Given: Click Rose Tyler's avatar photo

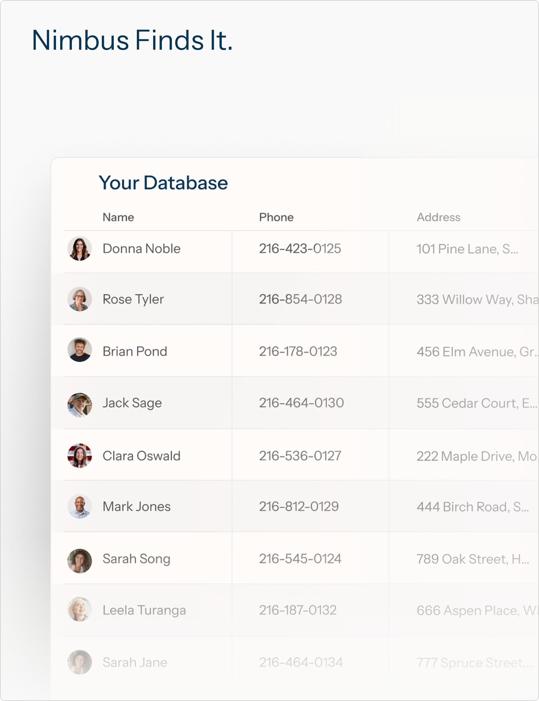Looking at the screenshot, I should pos(80,299).
